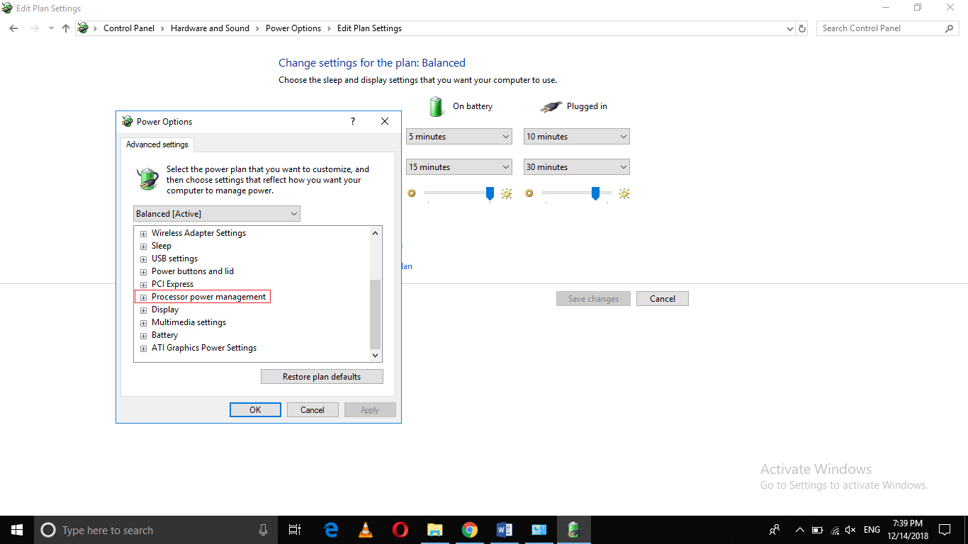Image resolution: width=968 pixels, height=544 pixels.
Task: Click the Plugged in brightness slider handle
Action: pyautogui.click(x=595, y=193)
